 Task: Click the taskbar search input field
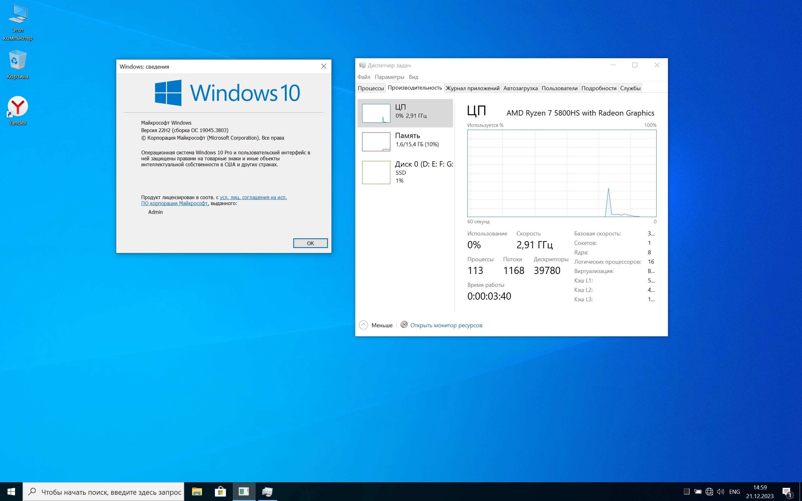click(x=111, y=492)
